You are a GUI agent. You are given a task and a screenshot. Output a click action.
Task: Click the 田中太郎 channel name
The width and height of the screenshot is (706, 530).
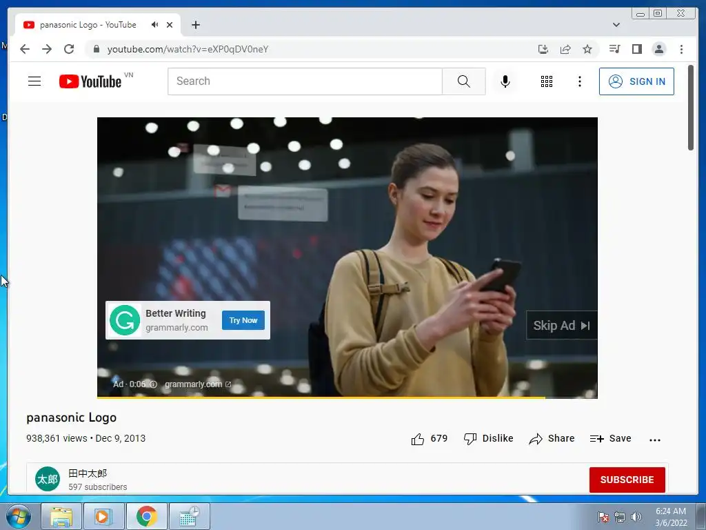tap(88, 473)
